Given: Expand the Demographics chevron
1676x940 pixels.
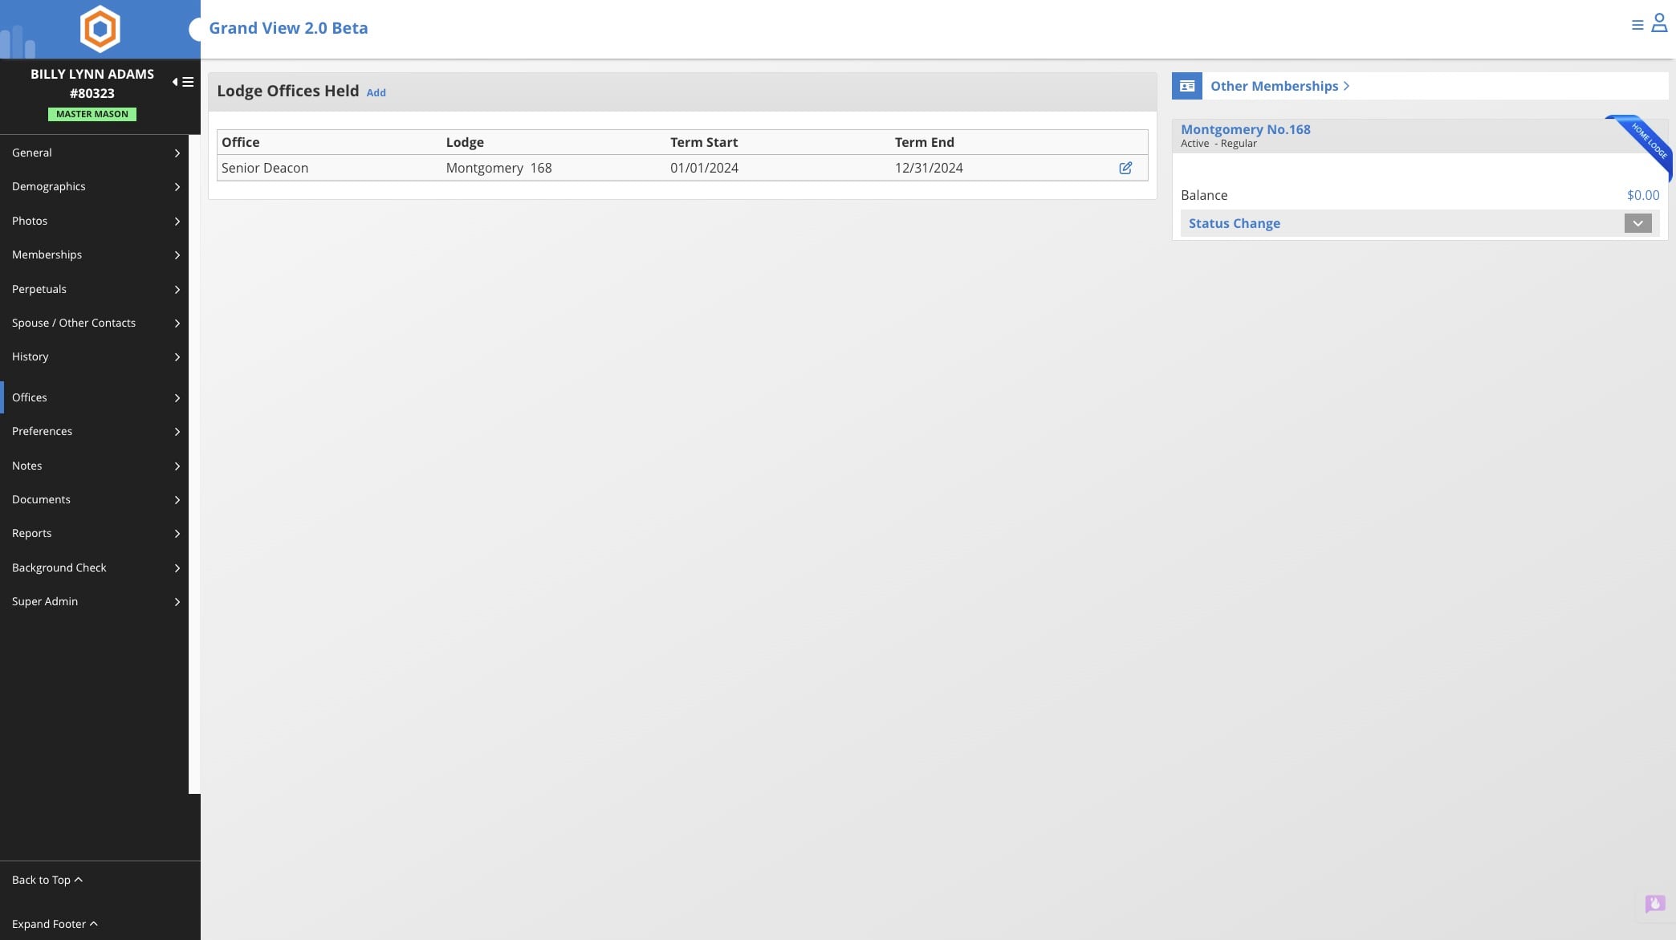Looking at the screenshot, I should click(x=177, y=186).
